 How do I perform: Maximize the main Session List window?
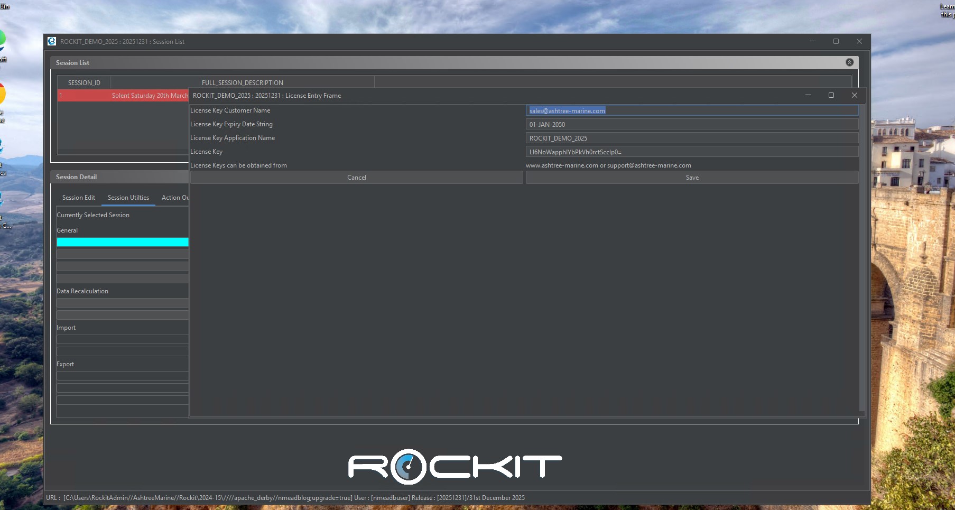point(836,41)
